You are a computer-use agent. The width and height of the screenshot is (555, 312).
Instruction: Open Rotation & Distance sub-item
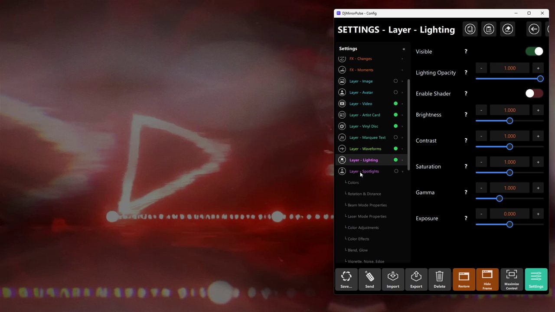point(364,194)
